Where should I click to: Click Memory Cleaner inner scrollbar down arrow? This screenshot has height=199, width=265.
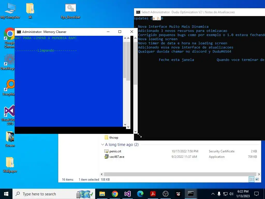(x=125, y=125)
